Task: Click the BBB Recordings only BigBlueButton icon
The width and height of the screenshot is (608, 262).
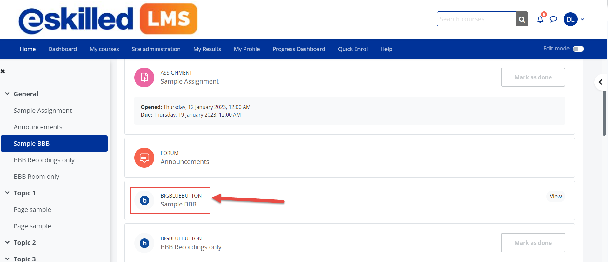Action: 144,243
